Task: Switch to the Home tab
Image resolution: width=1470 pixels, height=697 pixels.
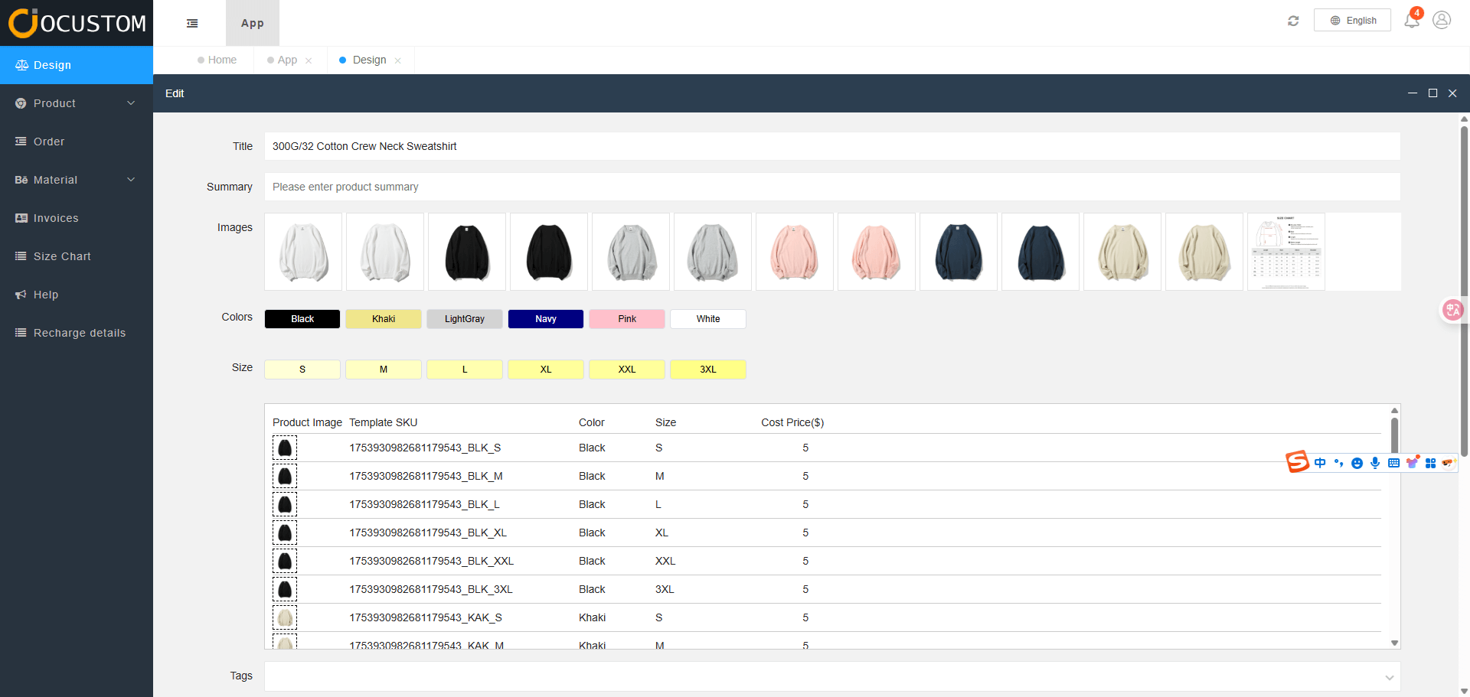Action: click(x=221, y=60)
